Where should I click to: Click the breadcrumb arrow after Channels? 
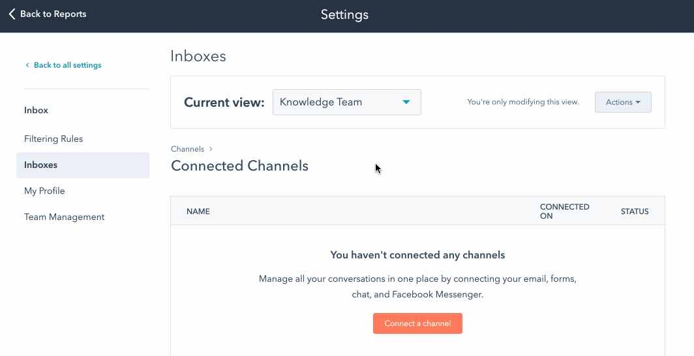[x=211, y=149]
